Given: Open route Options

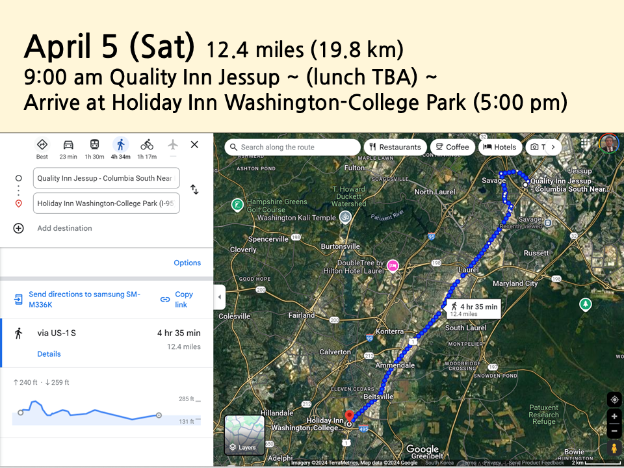Looking at the screenshot, I should (187, 263).
